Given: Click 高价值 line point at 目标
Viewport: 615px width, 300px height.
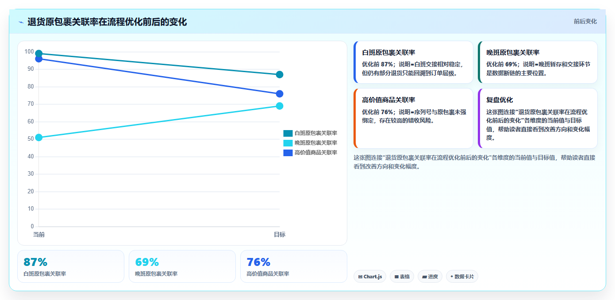Looking at the screenshot, I should (280, 94).
